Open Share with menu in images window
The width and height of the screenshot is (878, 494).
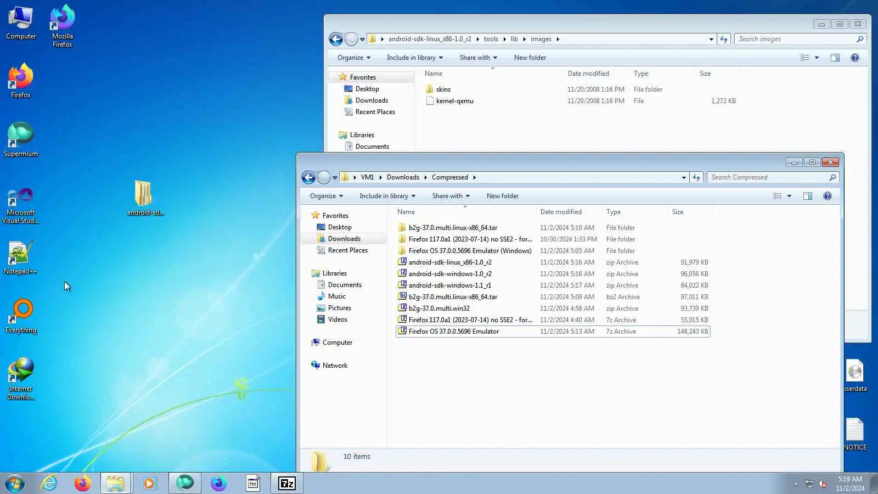(x=479, y=58)
